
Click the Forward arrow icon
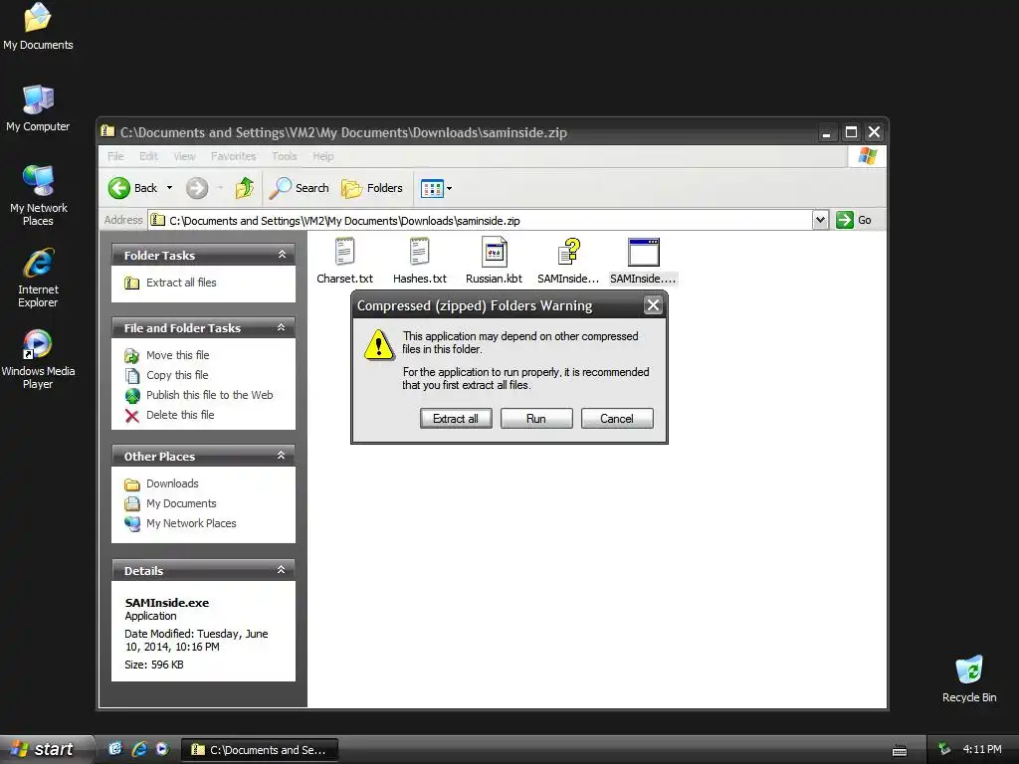click(x=197, y=188)
